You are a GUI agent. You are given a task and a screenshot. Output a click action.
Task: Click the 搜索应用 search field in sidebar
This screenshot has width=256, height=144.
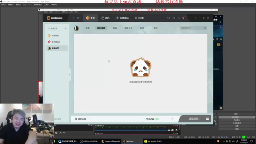click(55, 28)
